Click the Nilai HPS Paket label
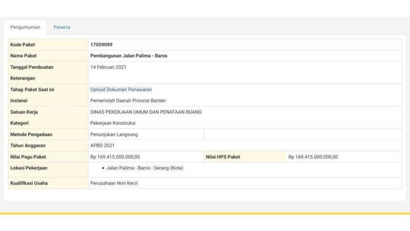 click(223, 157)
